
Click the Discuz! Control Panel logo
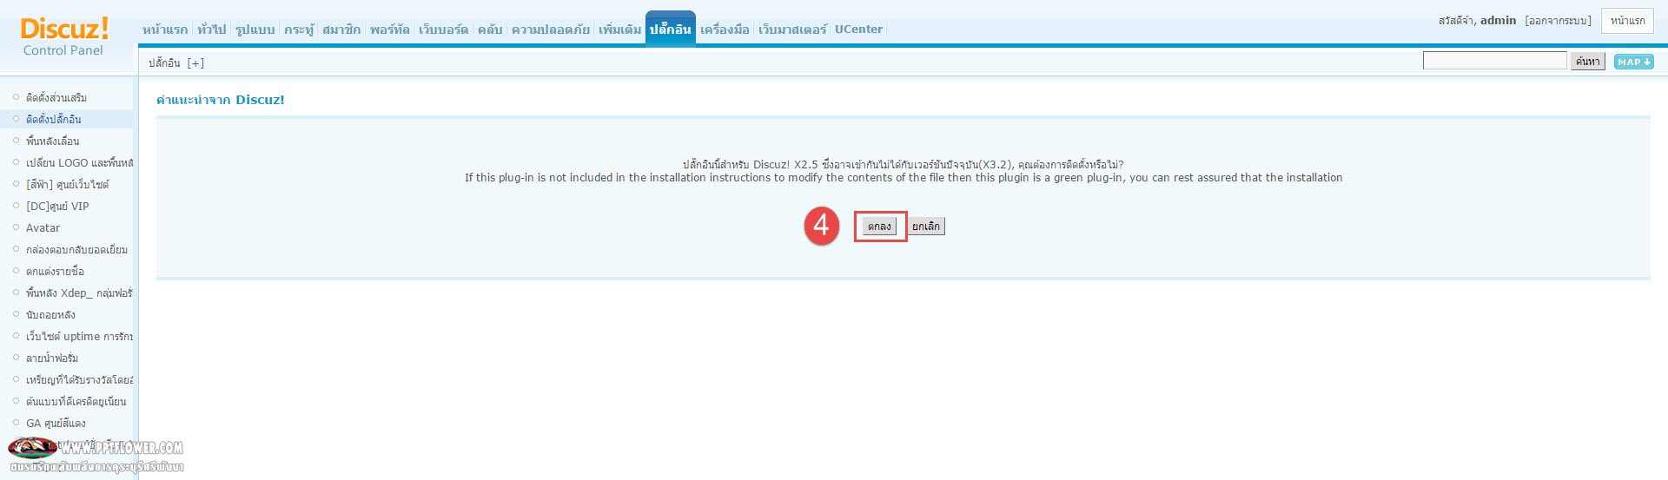(x=63, y=37)
